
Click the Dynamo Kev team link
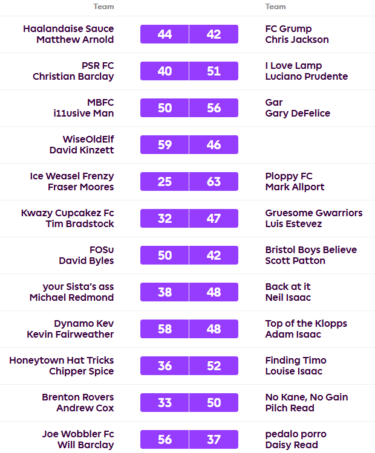(83, 323)
